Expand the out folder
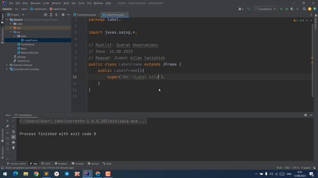318x178 pixels. tap(11, 28)
